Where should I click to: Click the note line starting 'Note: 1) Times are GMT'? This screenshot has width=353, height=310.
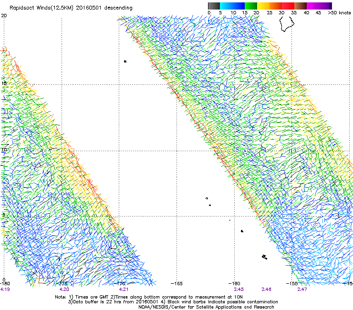point(149,297)
